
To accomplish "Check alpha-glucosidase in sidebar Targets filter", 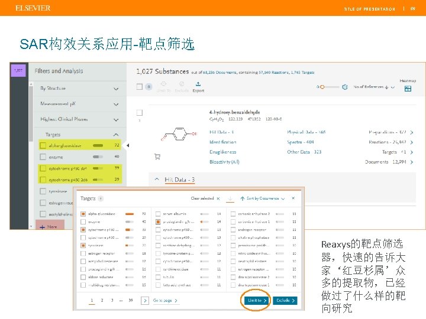I will click(43, 146).
